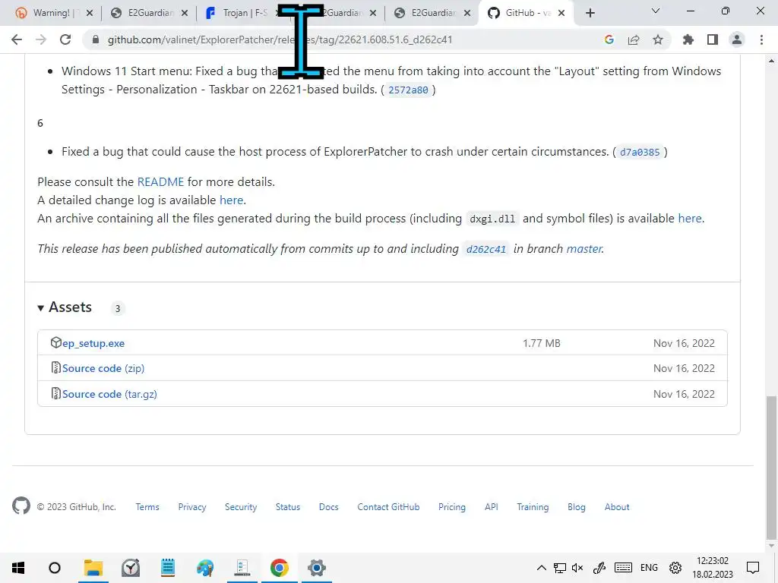The width and height of the screenshot is (778, 583).
Task: Open a new tab with plus button
Action: 590,13
